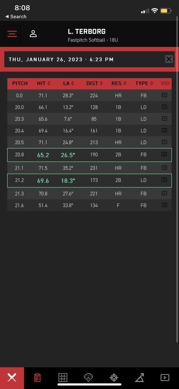Open the clipboard report tab

[x=37, y=378]
